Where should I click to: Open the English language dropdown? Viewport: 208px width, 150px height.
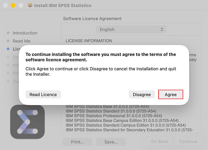[131, 29]
